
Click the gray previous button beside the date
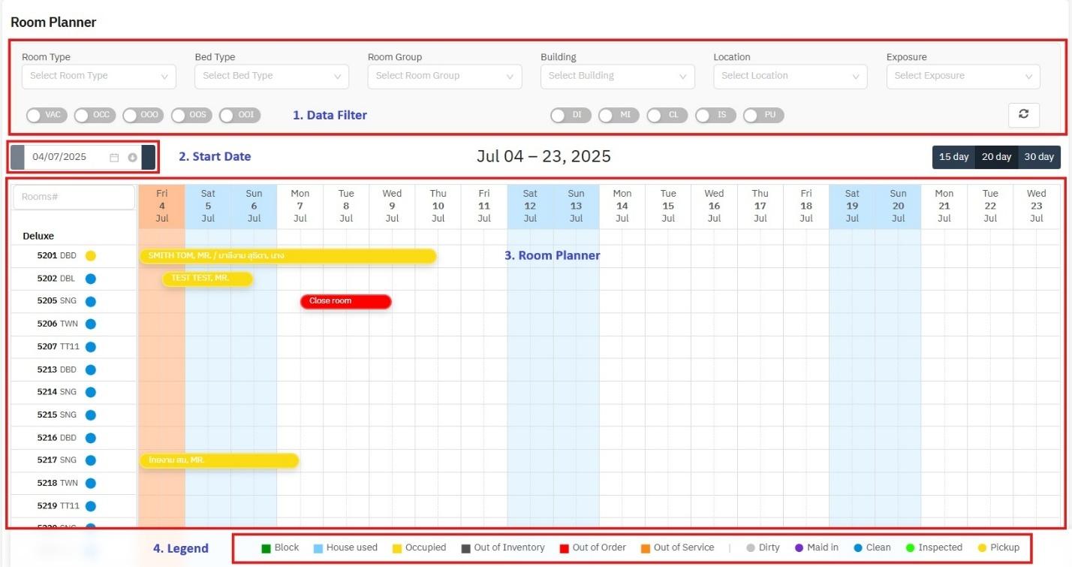17,158
